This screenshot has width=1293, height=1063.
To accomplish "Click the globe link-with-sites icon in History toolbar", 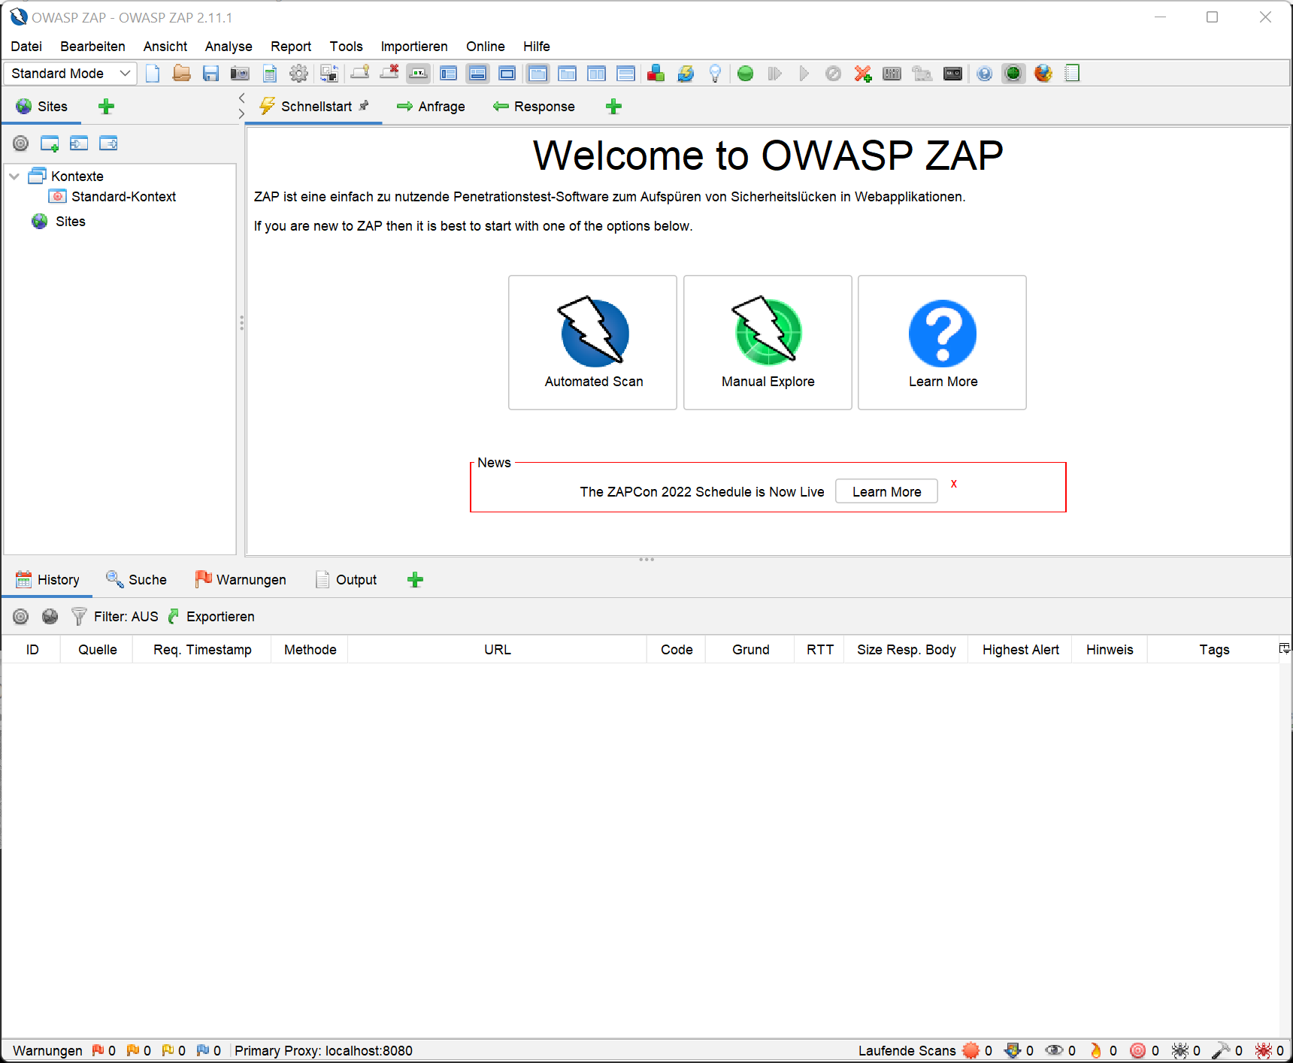I will [50, 617].
